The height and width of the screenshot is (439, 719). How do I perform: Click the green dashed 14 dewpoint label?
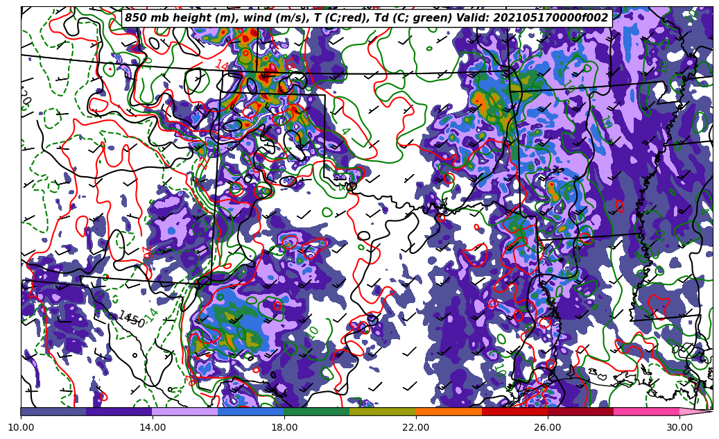tap(151, 315)
